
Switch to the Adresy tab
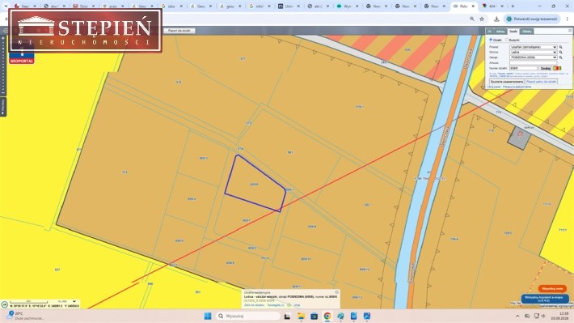pos(500,32)
